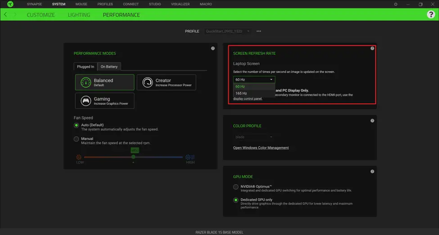
Task: Click the Razer logo icon
Action: click(x=10, y=4)
